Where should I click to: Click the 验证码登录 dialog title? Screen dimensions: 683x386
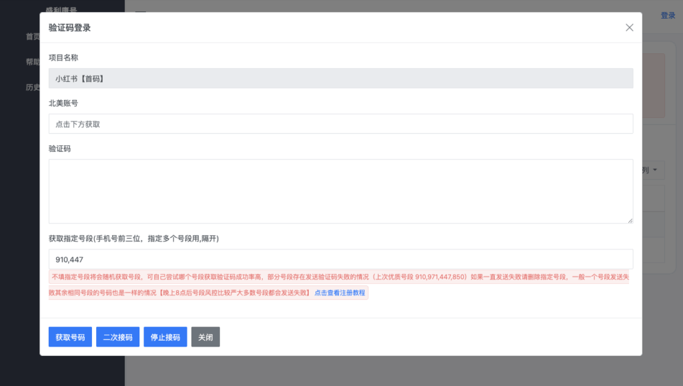(70, 28)
